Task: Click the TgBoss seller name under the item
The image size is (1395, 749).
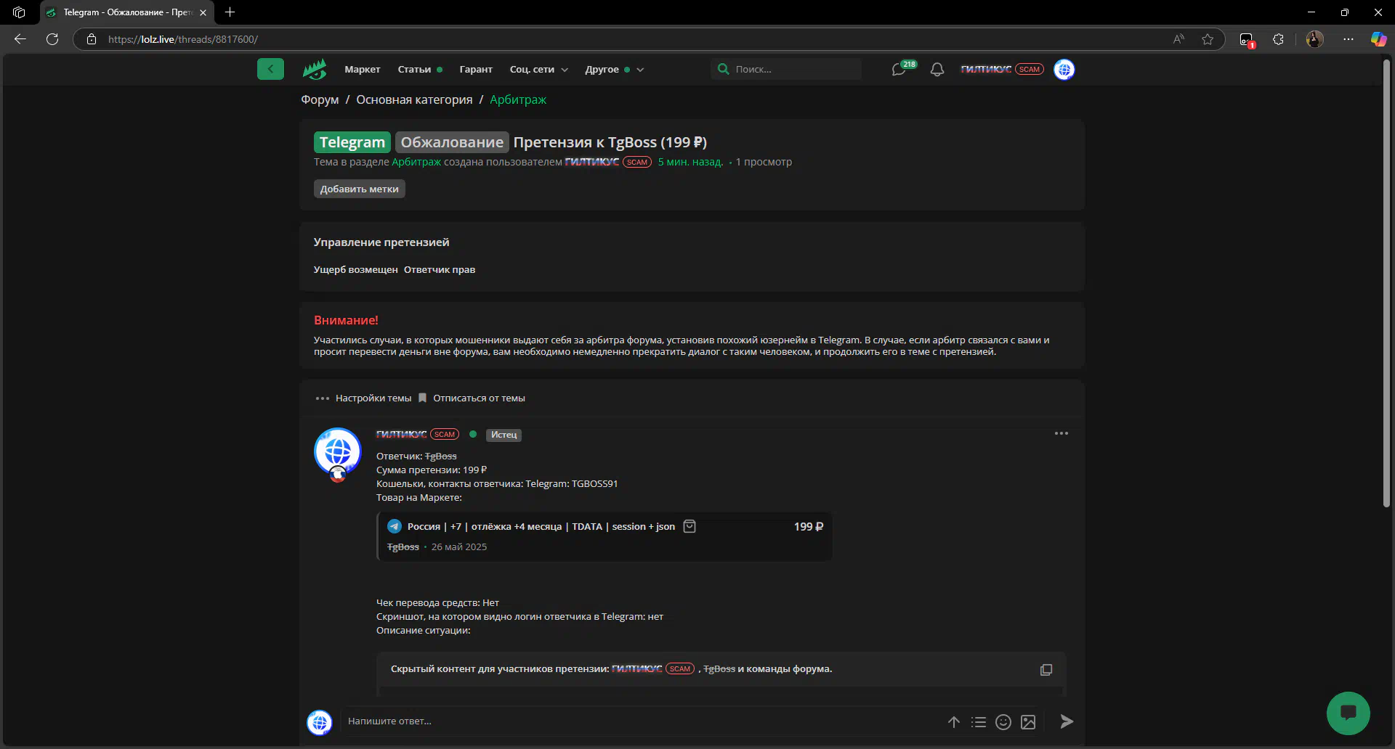Action: coord(403,547)
